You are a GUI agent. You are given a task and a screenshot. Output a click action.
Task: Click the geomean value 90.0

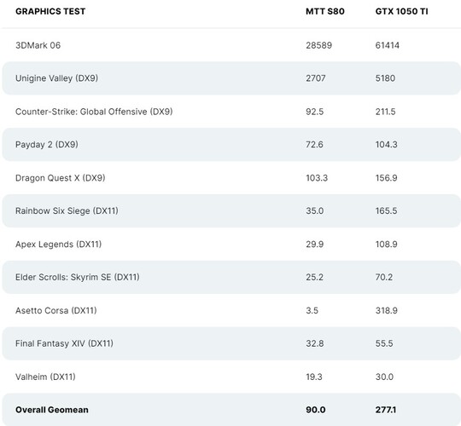click(x=316, y=410)
